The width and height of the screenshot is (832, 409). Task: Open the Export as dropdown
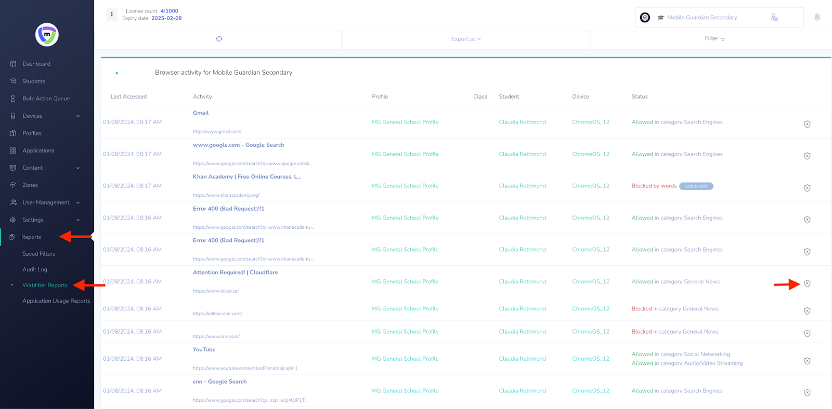466,39
